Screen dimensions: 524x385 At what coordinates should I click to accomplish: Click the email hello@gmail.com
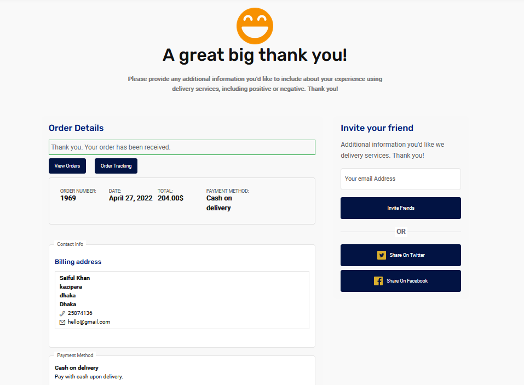(x=89, y=322)
